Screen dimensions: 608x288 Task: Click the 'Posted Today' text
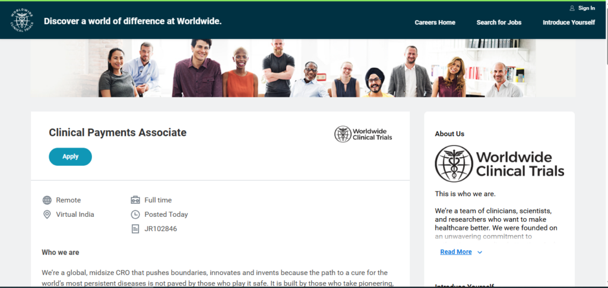[x=166, y=215]
